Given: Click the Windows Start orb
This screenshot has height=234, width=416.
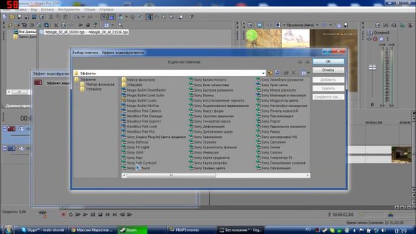Looking at the screenshot, I should click(8, 229).
